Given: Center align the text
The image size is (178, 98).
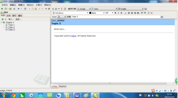Looking at the screenshot, I should coord(132,13).
